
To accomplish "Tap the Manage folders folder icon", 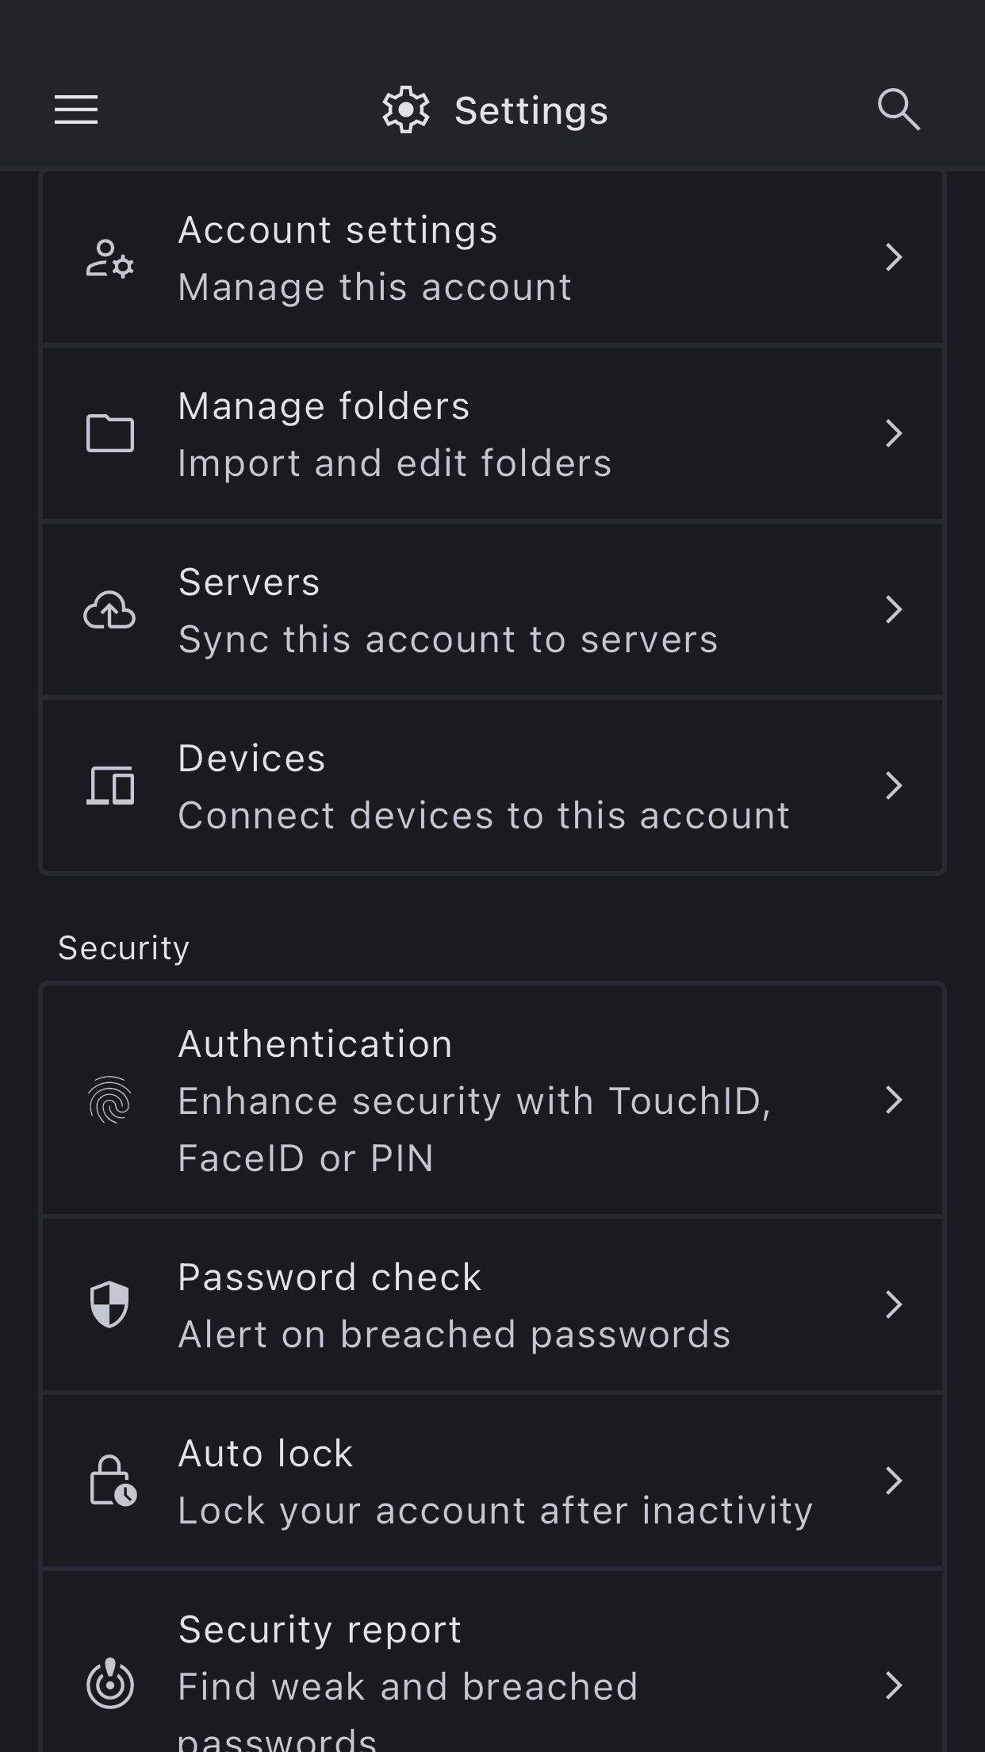I will click(109, 433).
